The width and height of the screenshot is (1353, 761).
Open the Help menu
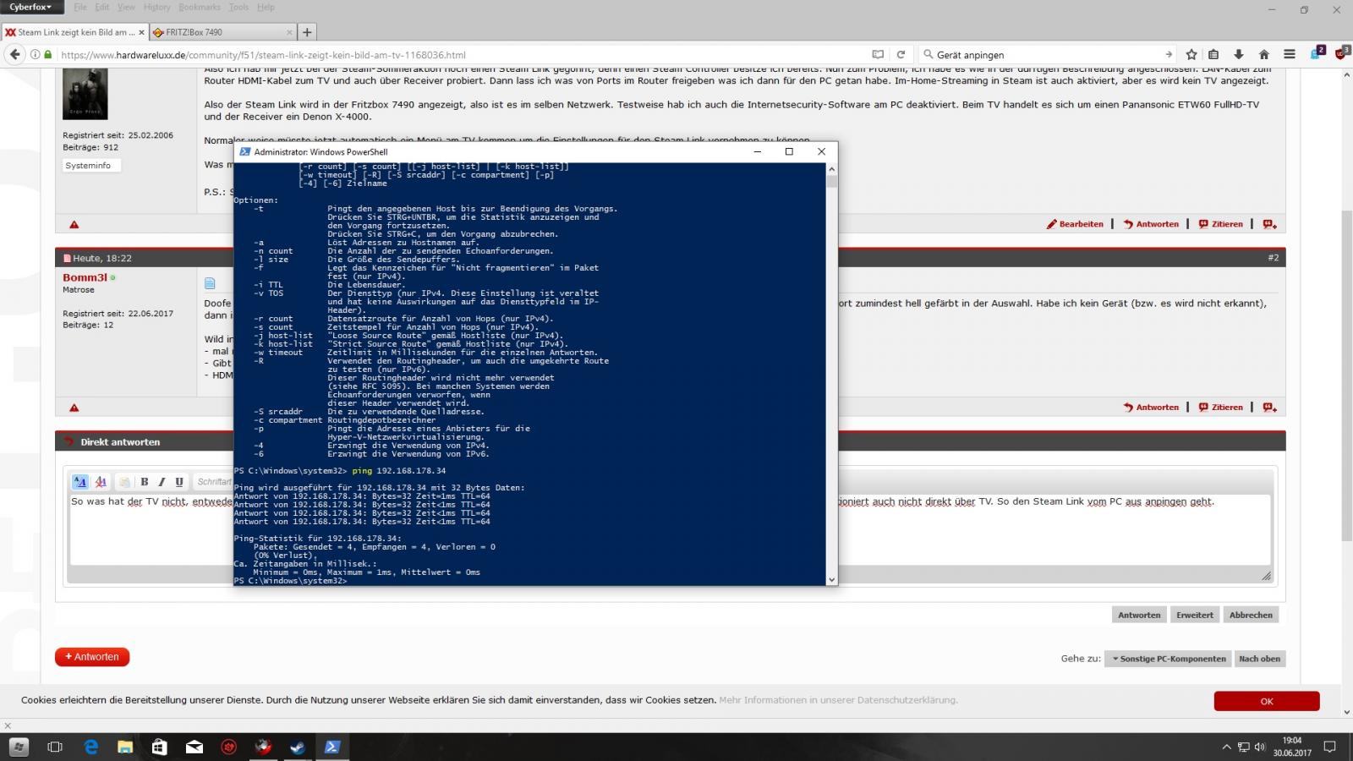[266, 8]
